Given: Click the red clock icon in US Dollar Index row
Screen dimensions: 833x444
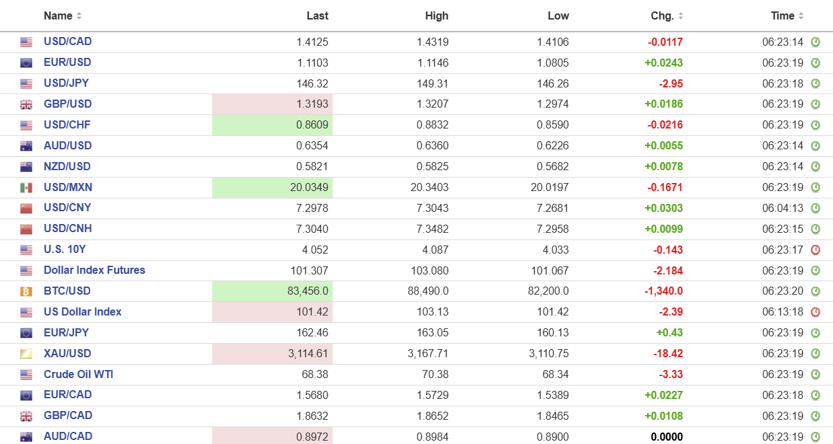Looking at the screenshot, I should coord(815,312).
